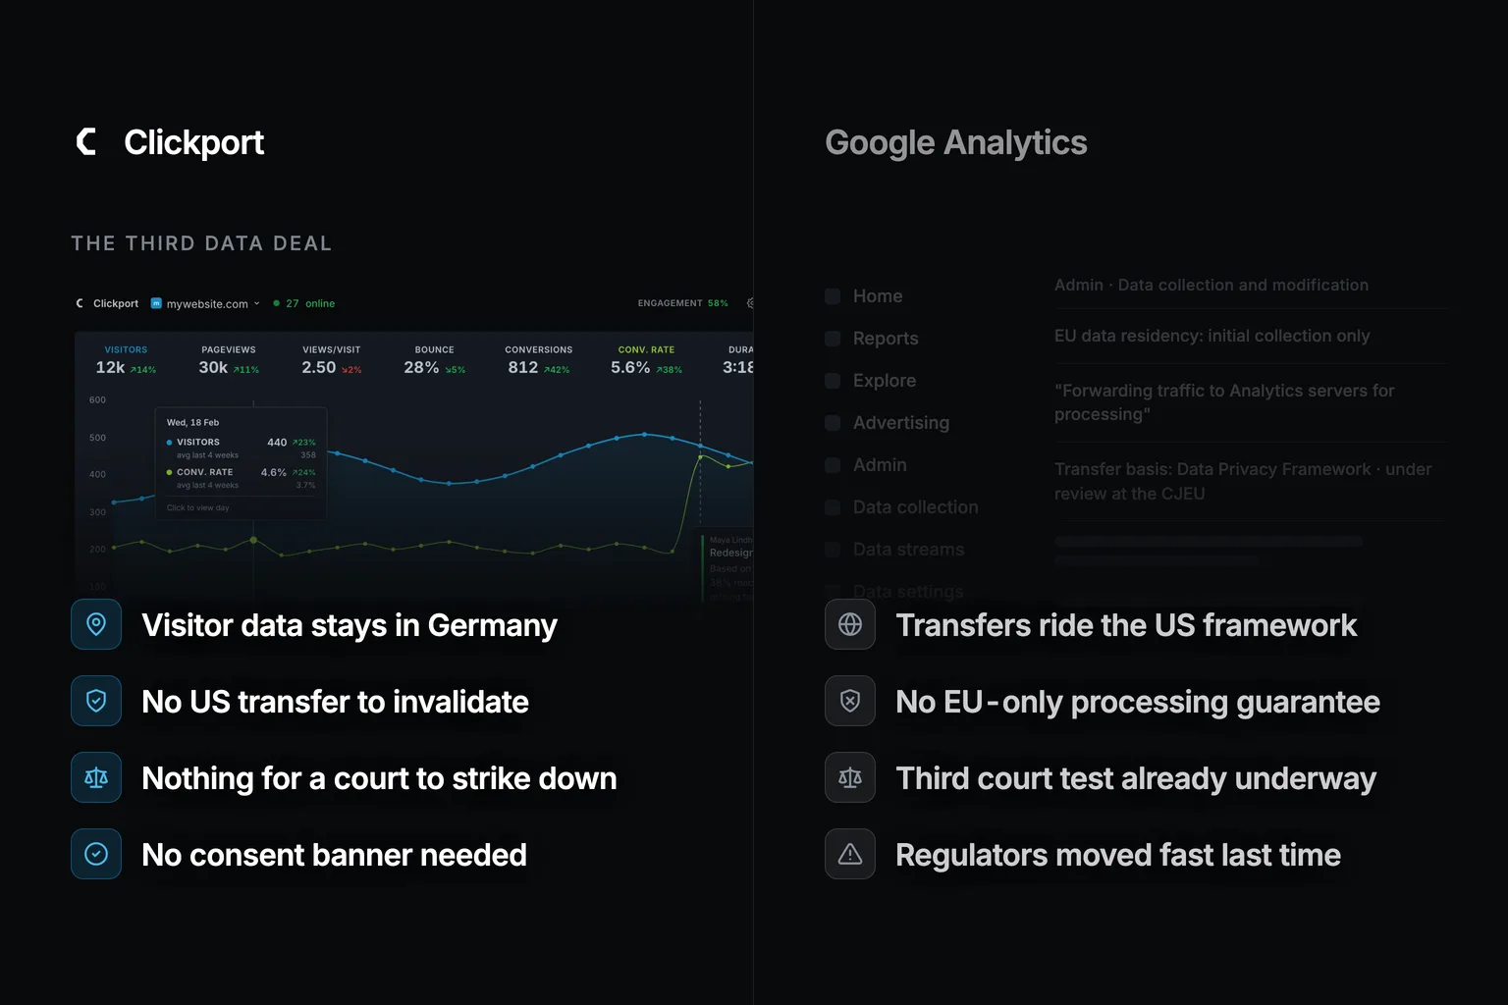The height and width of the screenshot is (1005, 1508).
Task: Click the blue scales icon for court text
Action: point(96,777)
